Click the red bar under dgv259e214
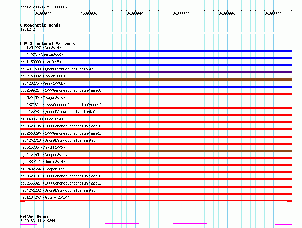The image size is (302, 228). (156, 94)
